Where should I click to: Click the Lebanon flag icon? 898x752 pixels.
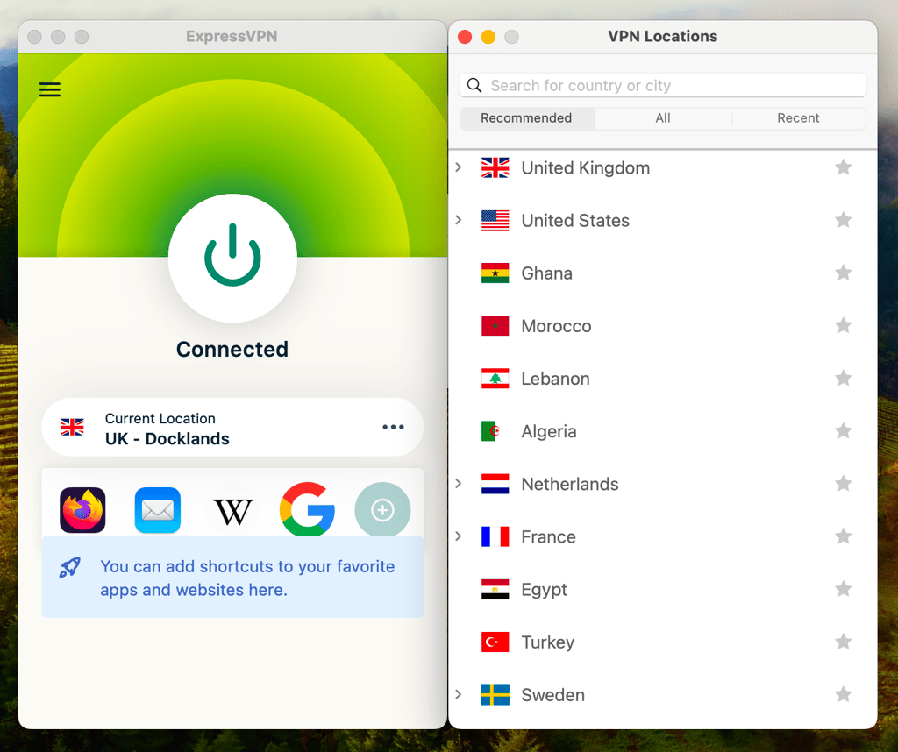coord(495,379)
